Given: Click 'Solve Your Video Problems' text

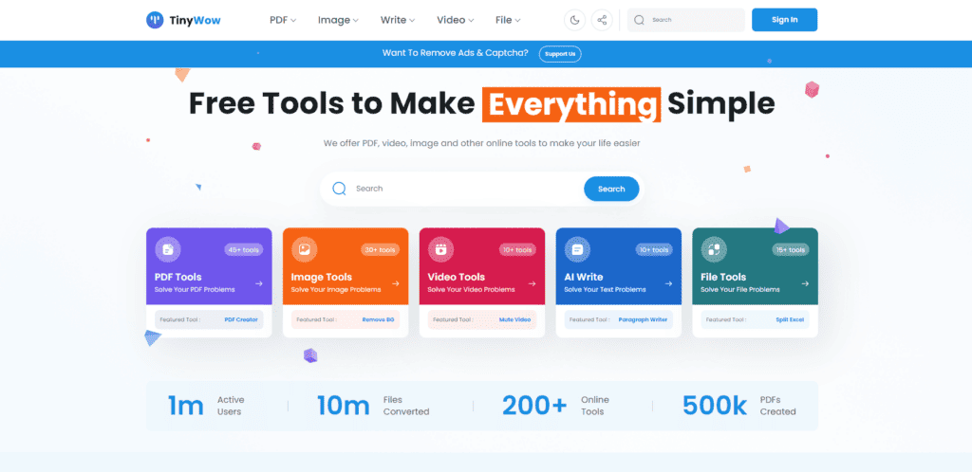Looking at the screenshot, I should click(471, 289).
